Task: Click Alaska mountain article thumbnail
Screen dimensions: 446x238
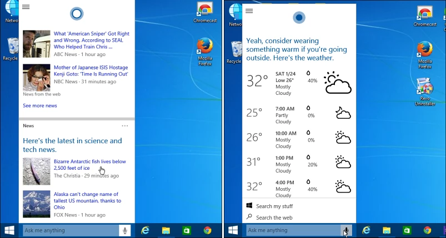Action: 37,204
